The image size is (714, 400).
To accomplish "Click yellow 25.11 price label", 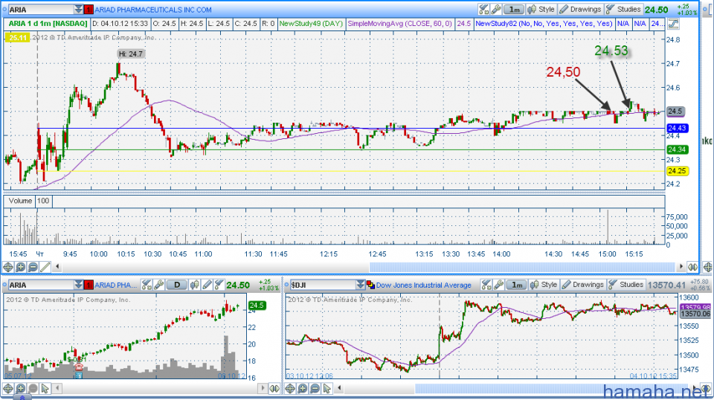I will click(17, 38).
